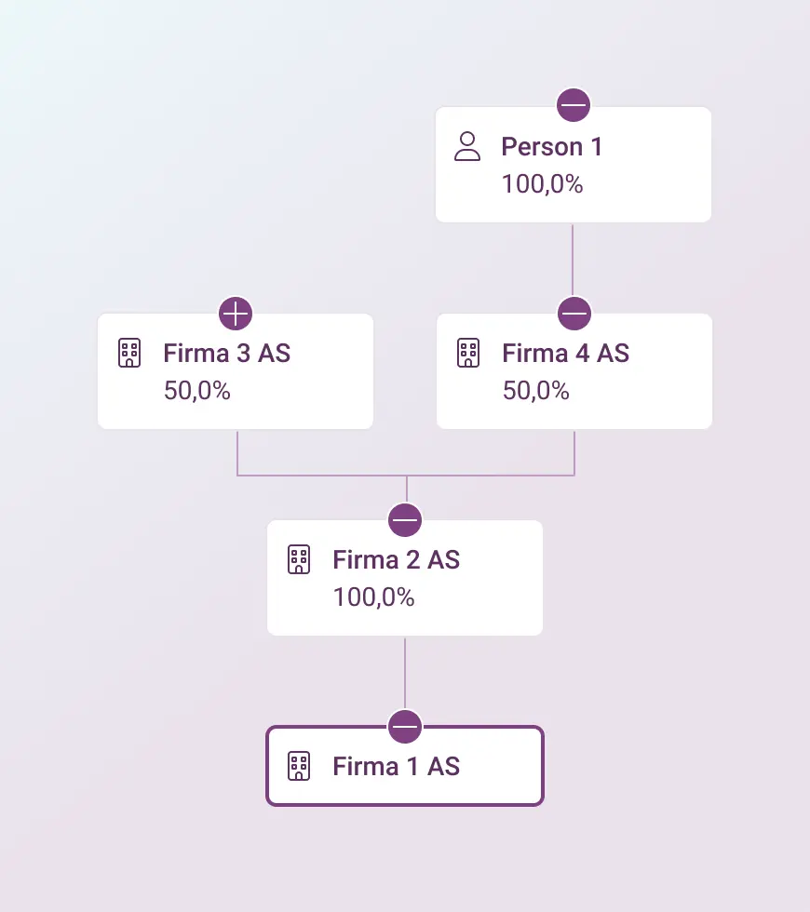This screenshot has width=810, height=912.
Task: Select the Person 1 name label
Action: pos(551,147)
